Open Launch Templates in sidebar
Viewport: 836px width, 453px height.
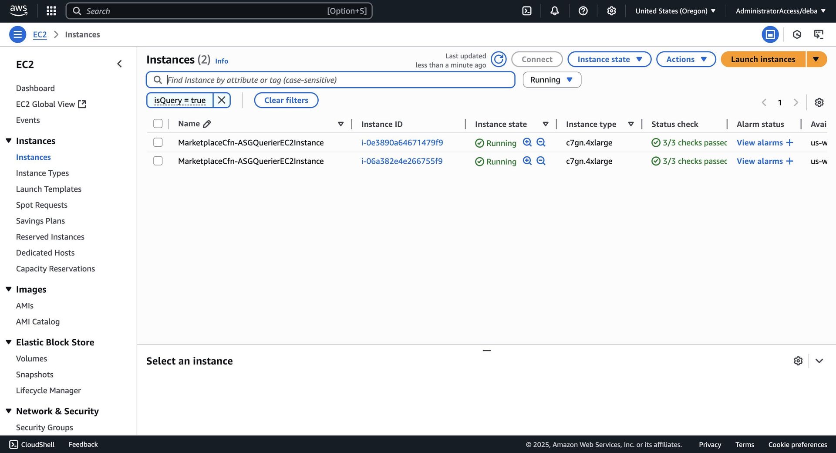(49, 189)
